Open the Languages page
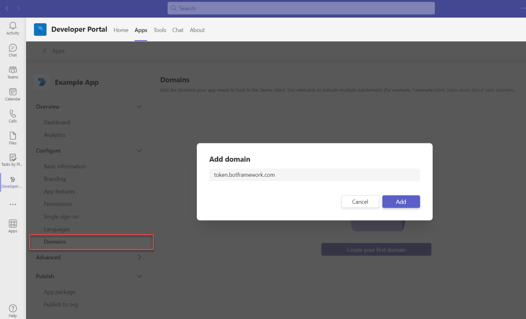The image size is (526, 319). (x=57, y=229)
